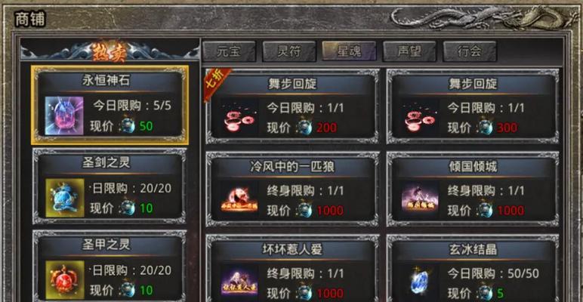The height and width of the screenshot is (302, 583).
Task: Click the 商铺 shop title label
Action: [x=30, y=20]
